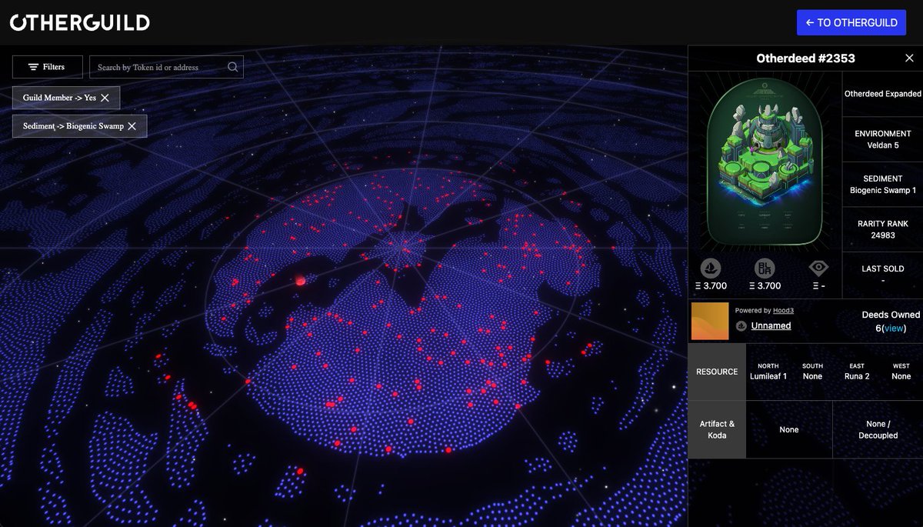923x527 pixels.
Task: Click the Sediment -> Biogenic Swamp filter label
Action: tap(73, 126)
